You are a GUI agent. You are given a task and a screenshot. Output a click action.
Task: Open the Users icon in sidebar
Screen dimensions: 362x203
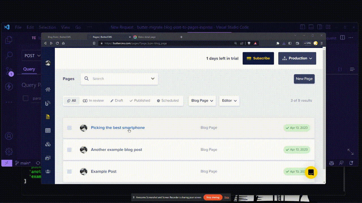[x=48, y=171]
